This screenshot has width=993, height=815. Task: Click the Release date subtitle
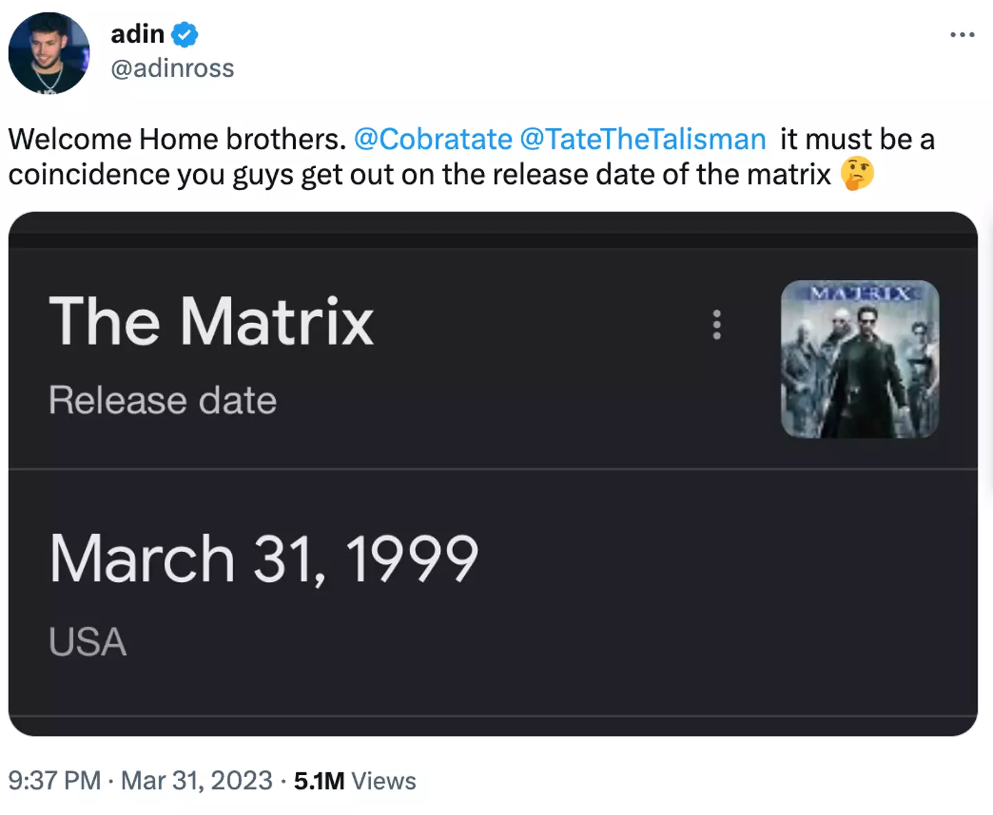163,400
